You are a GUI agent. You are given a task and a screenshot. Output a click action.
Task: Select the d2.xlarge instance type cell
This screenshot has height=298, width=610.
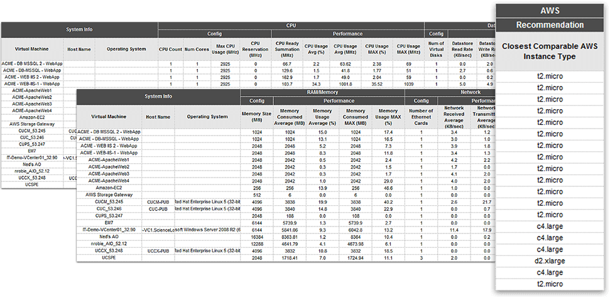(550, 261)
